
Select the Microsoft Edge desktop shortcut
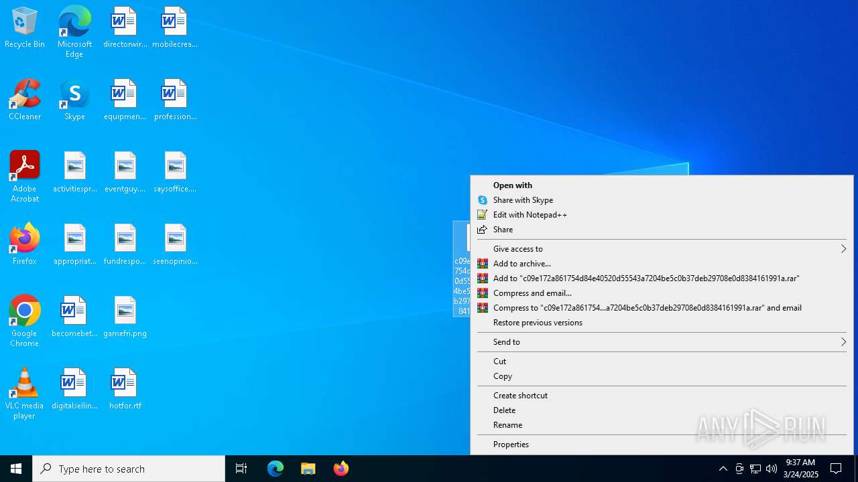coord(74,31)
